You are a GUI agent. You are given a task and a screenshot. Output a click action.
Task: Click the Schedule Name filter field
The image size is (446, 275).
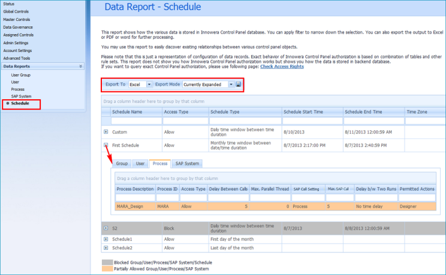click(136, 121)
